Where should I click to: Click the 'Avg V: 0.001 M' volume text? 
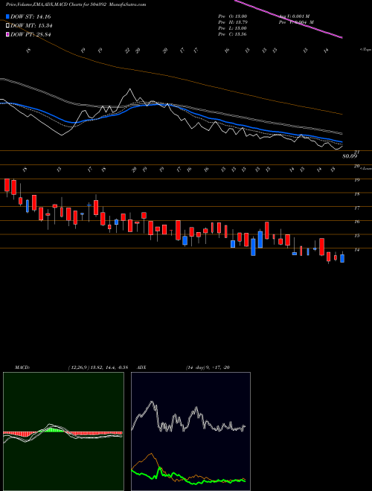(x=295, y=16)
